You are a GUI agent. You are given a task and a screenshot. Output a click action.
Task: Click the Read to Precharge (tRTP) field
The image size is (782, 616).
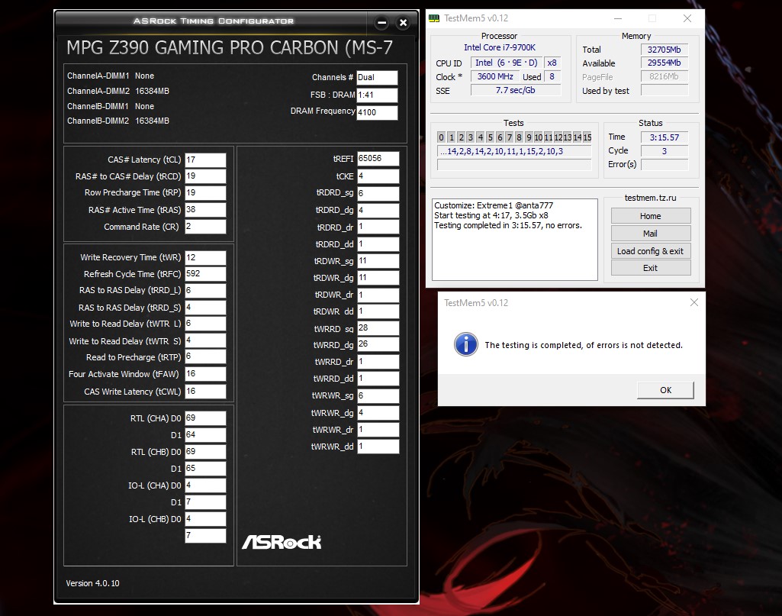pyautogui.click(x=205, y=356)
